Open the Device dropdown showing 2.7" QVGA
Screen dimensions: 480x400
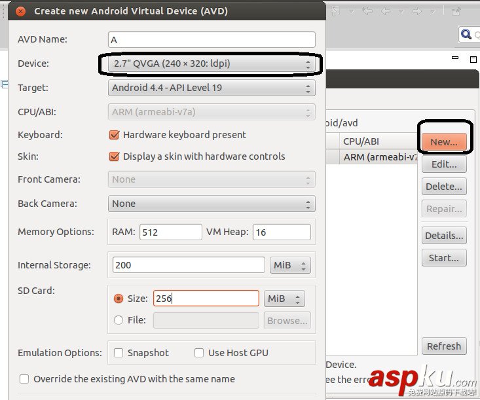click(212, 64)
